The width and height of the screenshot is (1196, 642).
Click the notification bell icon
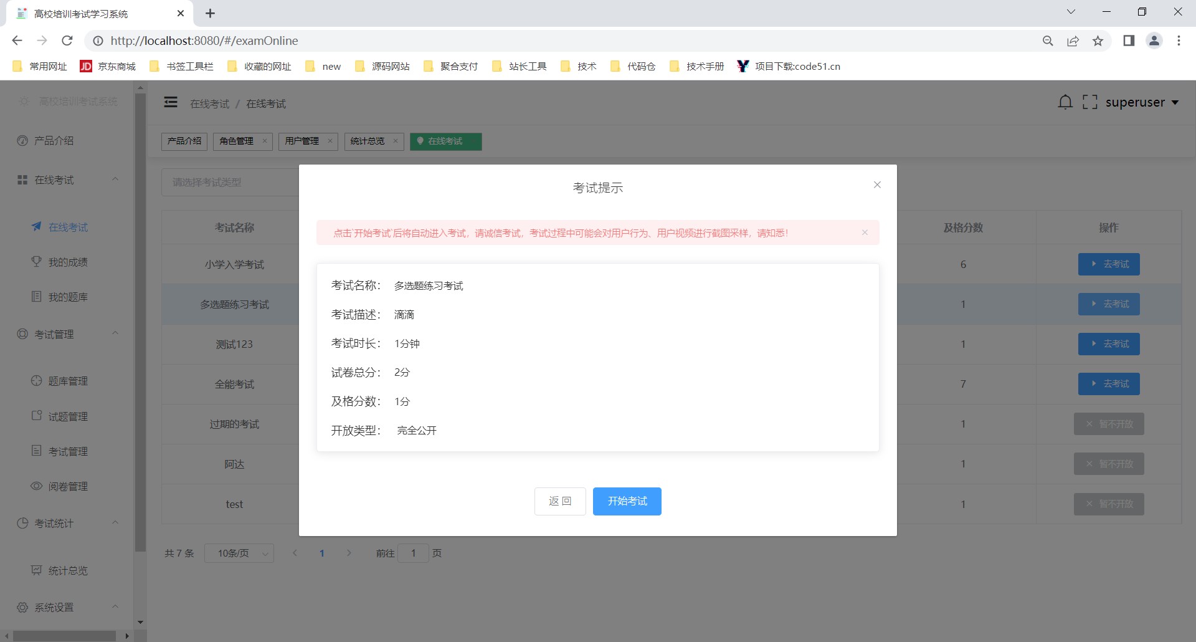1065,102
